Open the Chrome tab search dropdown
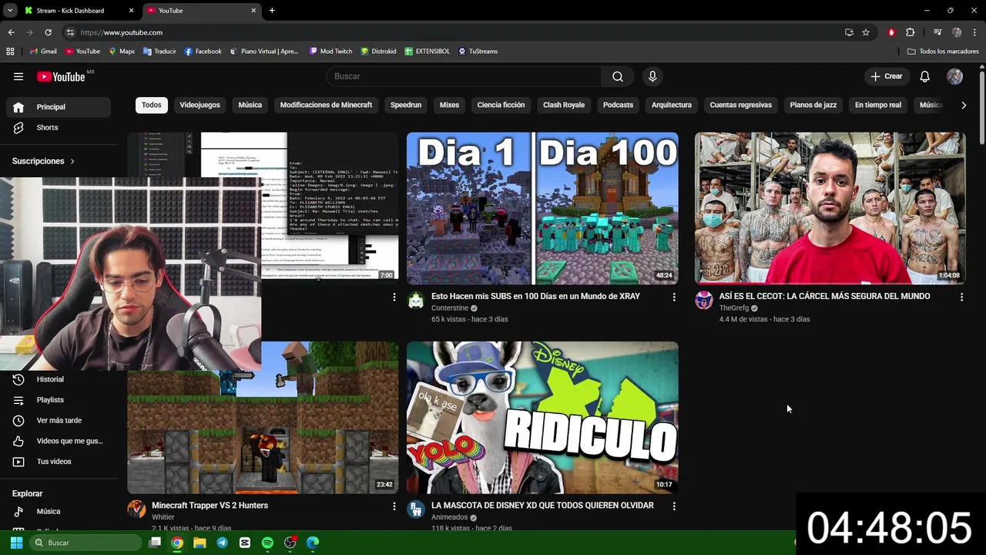Viewport: 986px width, 555px height. (10, 11)
